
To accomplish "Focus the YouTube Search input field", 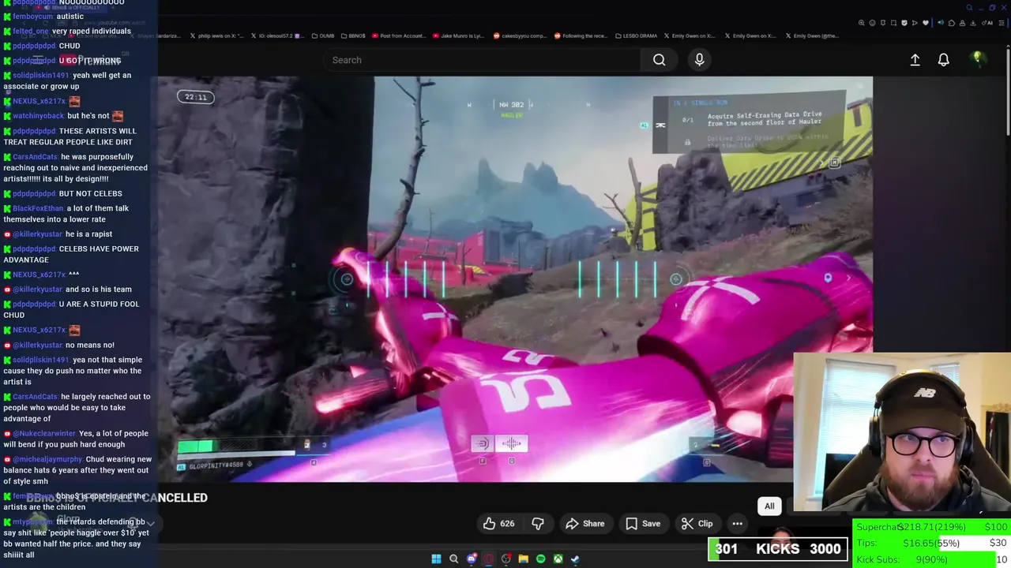I will (x=482, y=60).
